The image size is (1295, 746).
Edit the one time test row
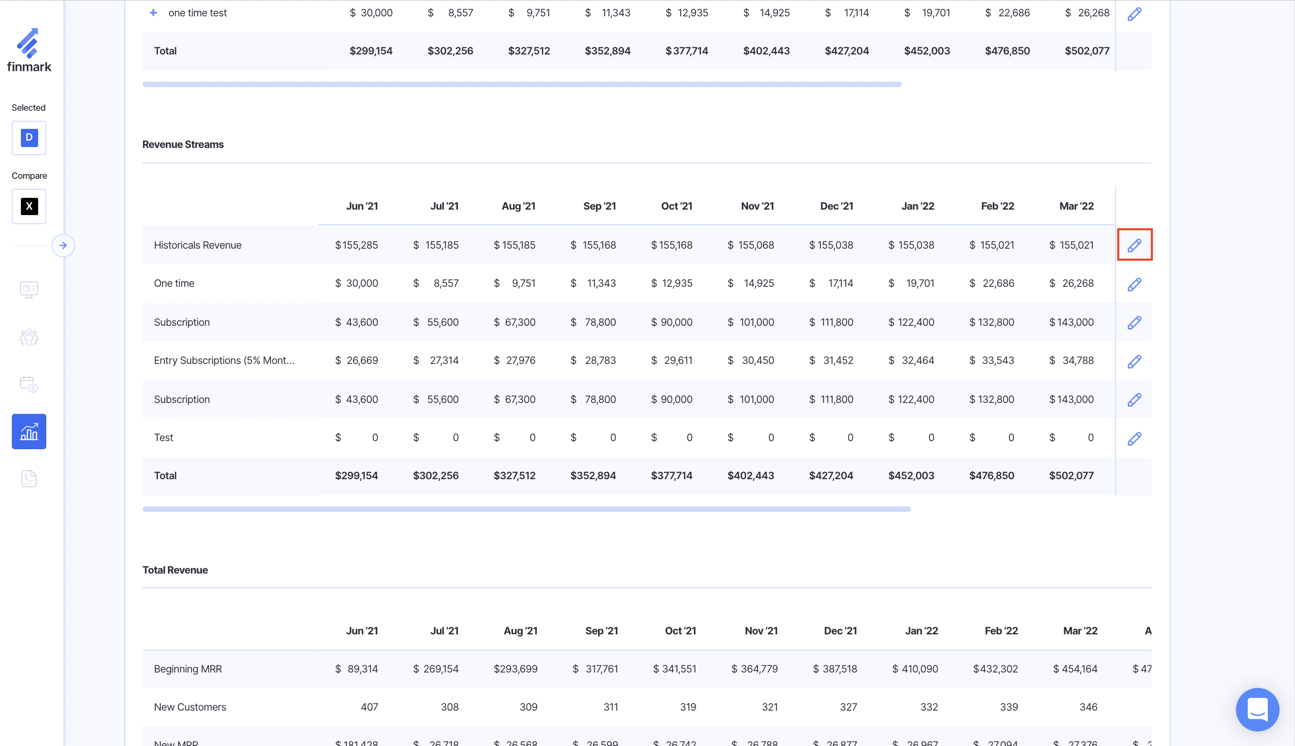click(x=1134, y=13)
